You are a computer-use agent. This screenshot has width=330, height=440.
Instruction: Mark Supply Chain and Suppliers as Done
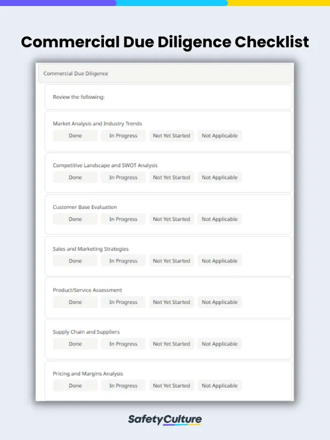tap(75, 344)
